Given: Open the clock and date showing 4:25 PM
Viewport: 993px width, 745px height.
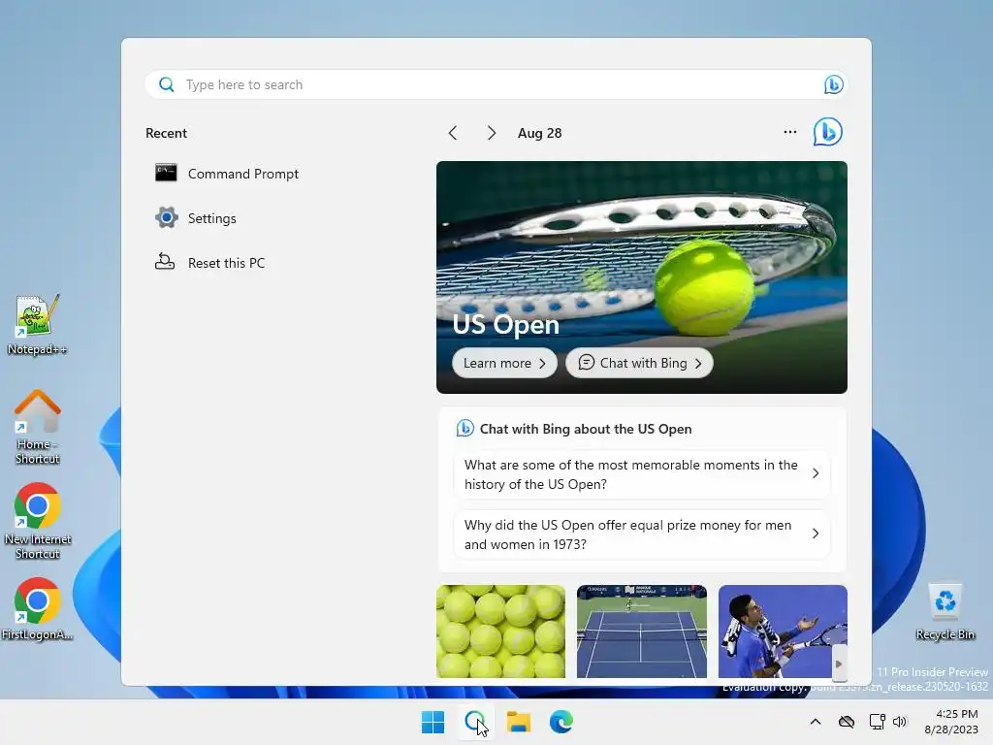Looking at the screenshot, I should tap(951, 722).
